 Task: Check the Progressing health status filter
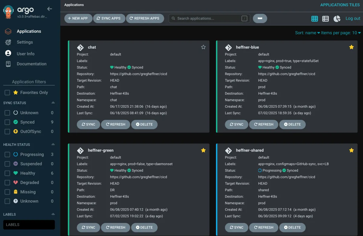point(7,155)
